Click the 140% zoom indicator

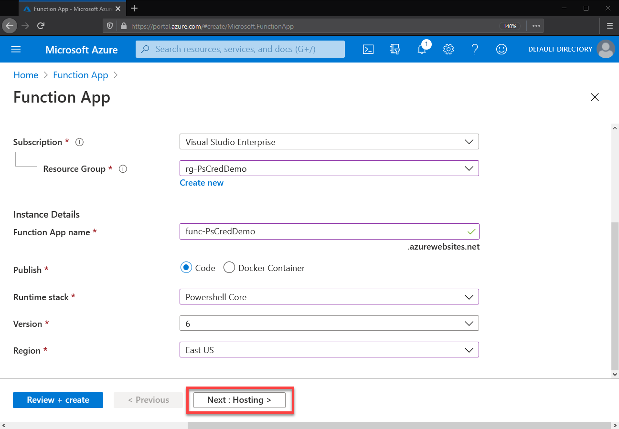coord(510,26)
